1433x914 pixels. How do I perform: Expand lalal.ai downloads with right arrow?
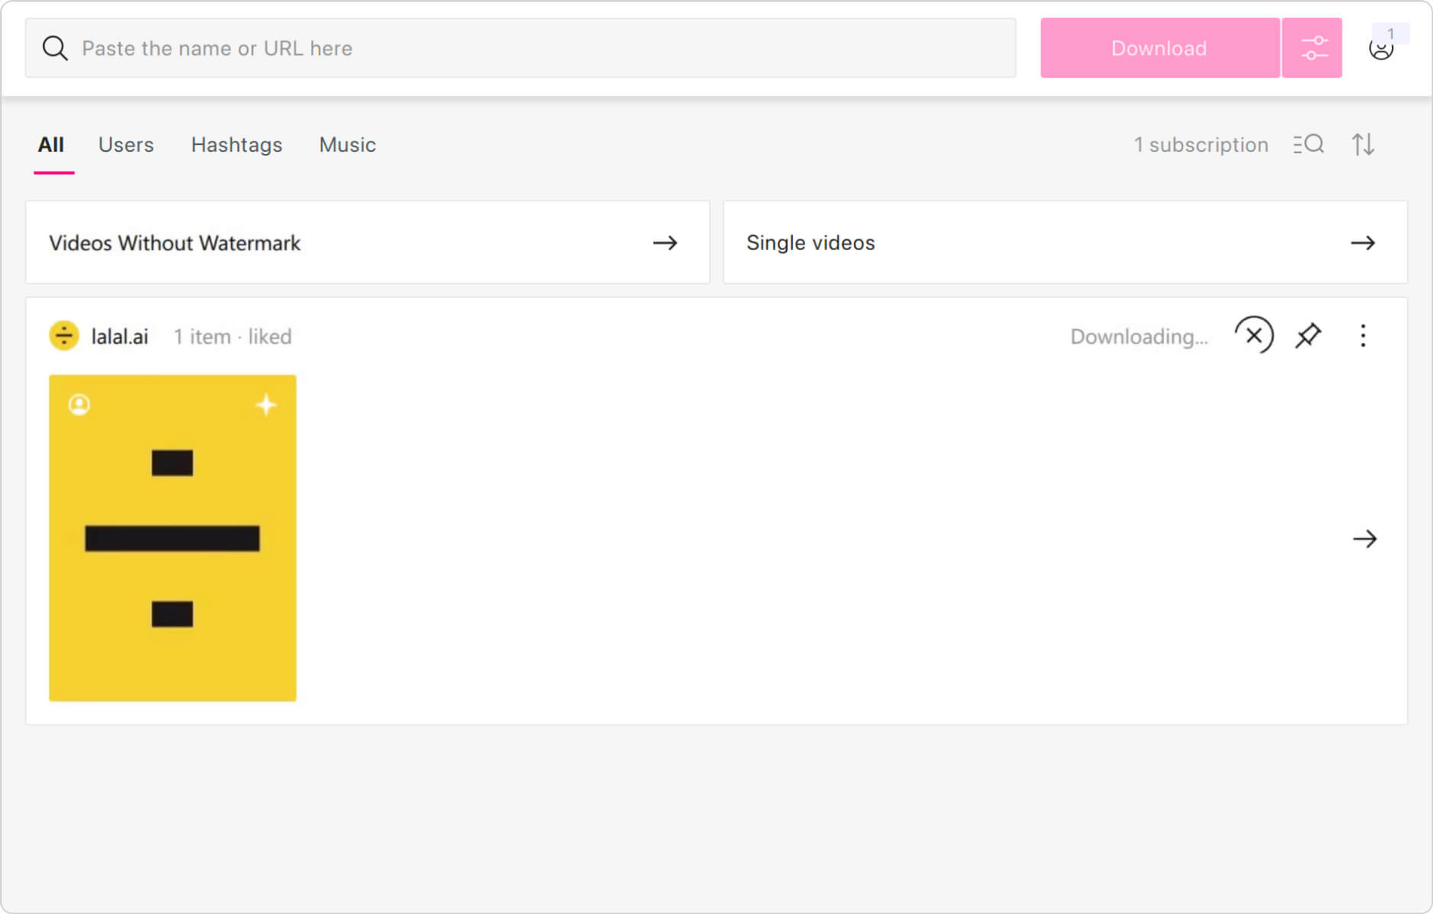1364,539
